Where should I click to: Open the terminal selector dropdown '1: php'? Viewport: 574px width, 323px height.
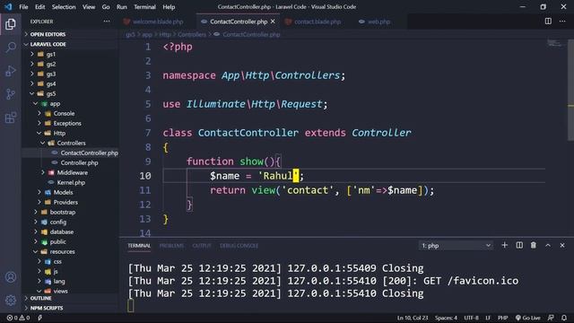pyautogui.click(x=456, y=245)
